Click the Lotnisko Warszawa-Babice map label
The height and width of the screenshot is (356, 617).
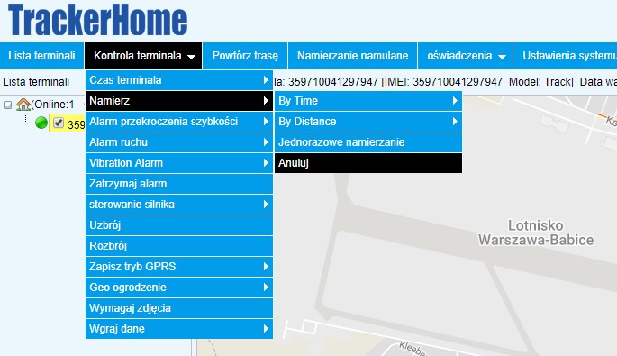tap(536, 233)
